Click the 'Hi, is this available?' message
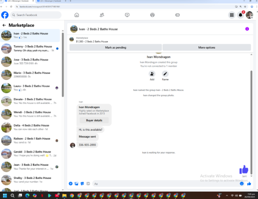The width and height of the screenshot is (258, 199). pyautogui.click(x=90, y=129)
